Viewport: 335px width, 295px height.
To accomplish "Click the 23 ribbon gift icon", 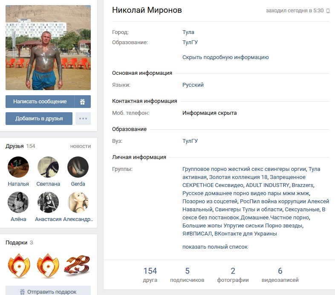I will [77, 266].
